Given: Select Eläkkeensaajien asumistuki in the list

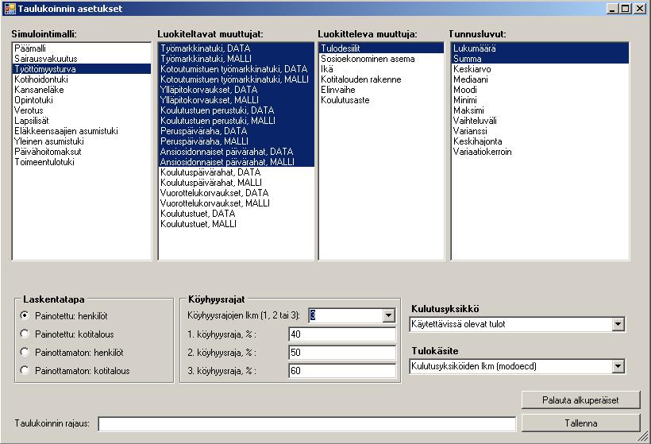Looking at the screenshot, I should 82,131.
